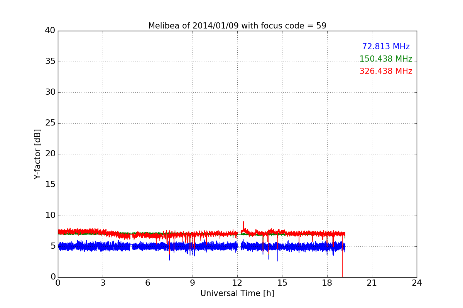
Task: Select the 72.813 MHz legend label
Action: 386,47
